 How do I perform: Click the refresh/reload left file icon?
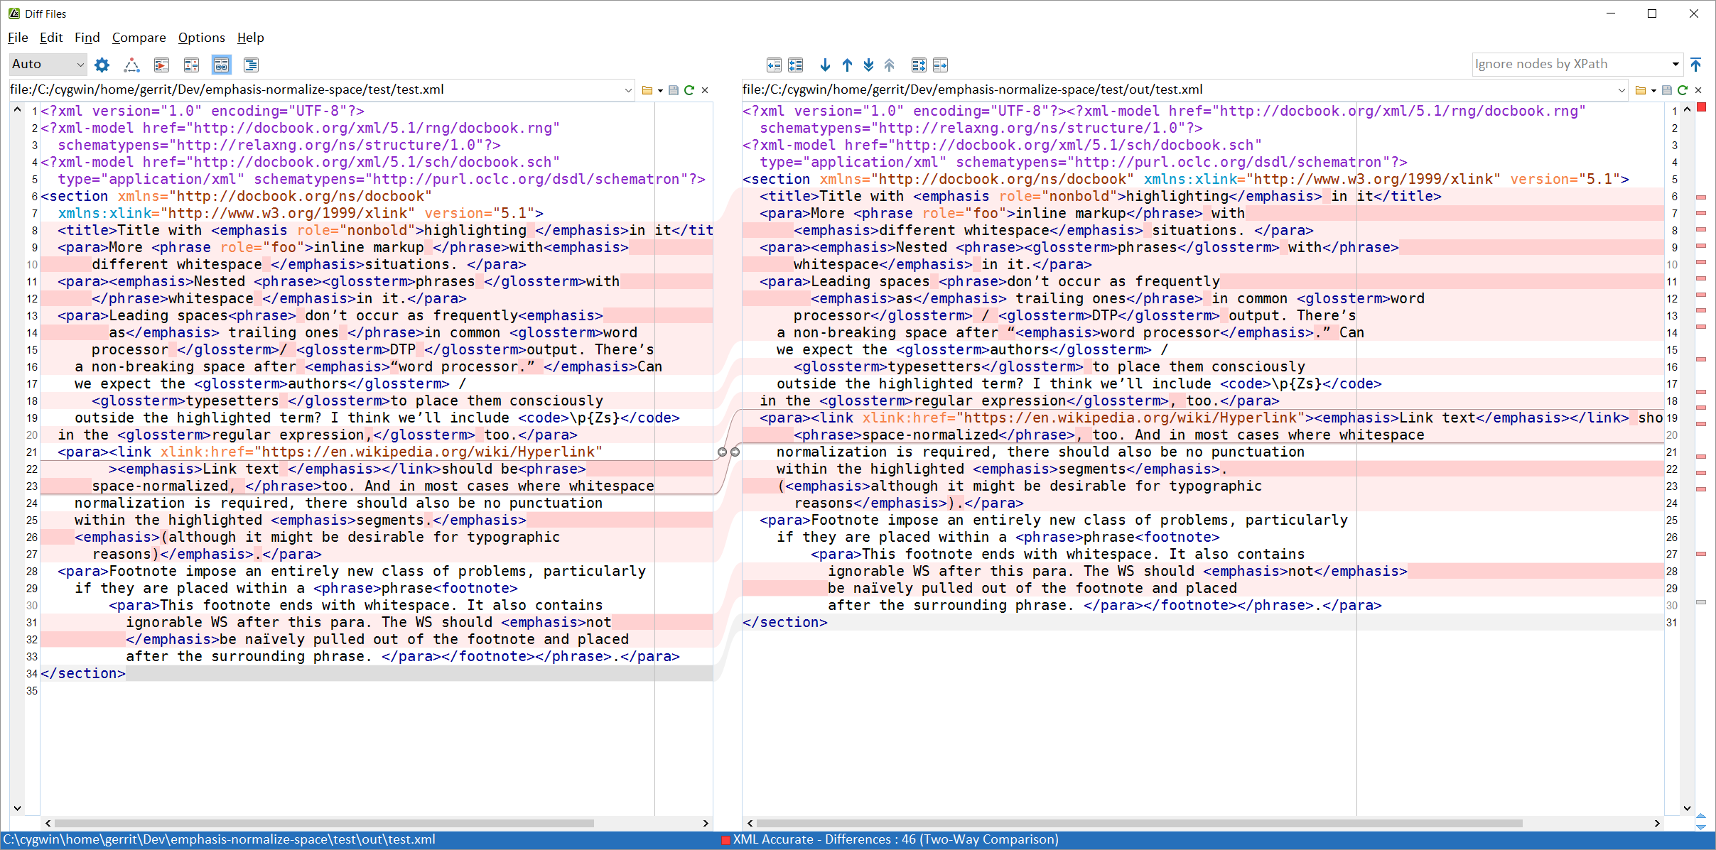[689, 91]
